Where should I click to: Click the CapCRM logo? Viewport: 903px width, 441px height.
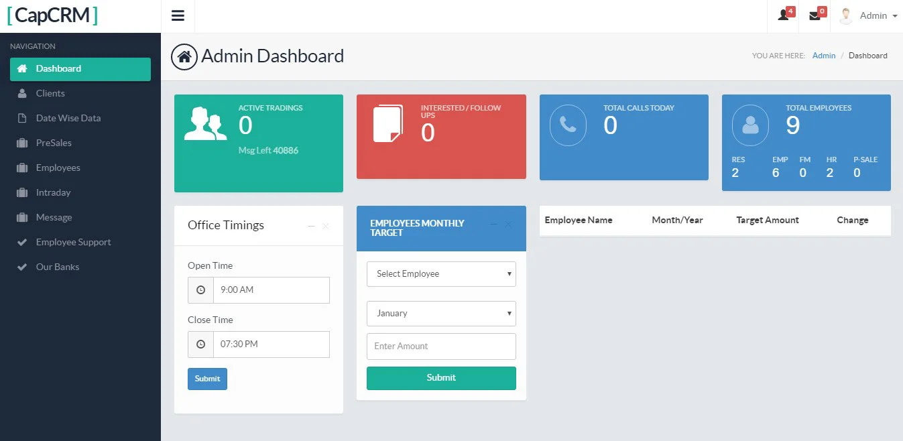click(x=52, y=15)
